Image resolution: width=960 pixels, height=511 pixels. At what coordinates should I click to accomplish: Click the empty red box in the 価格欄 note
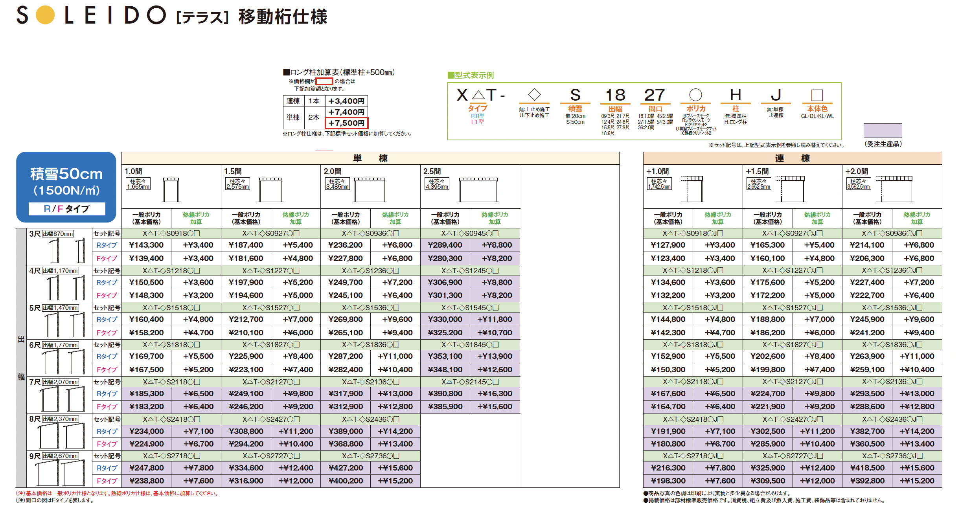324,81
